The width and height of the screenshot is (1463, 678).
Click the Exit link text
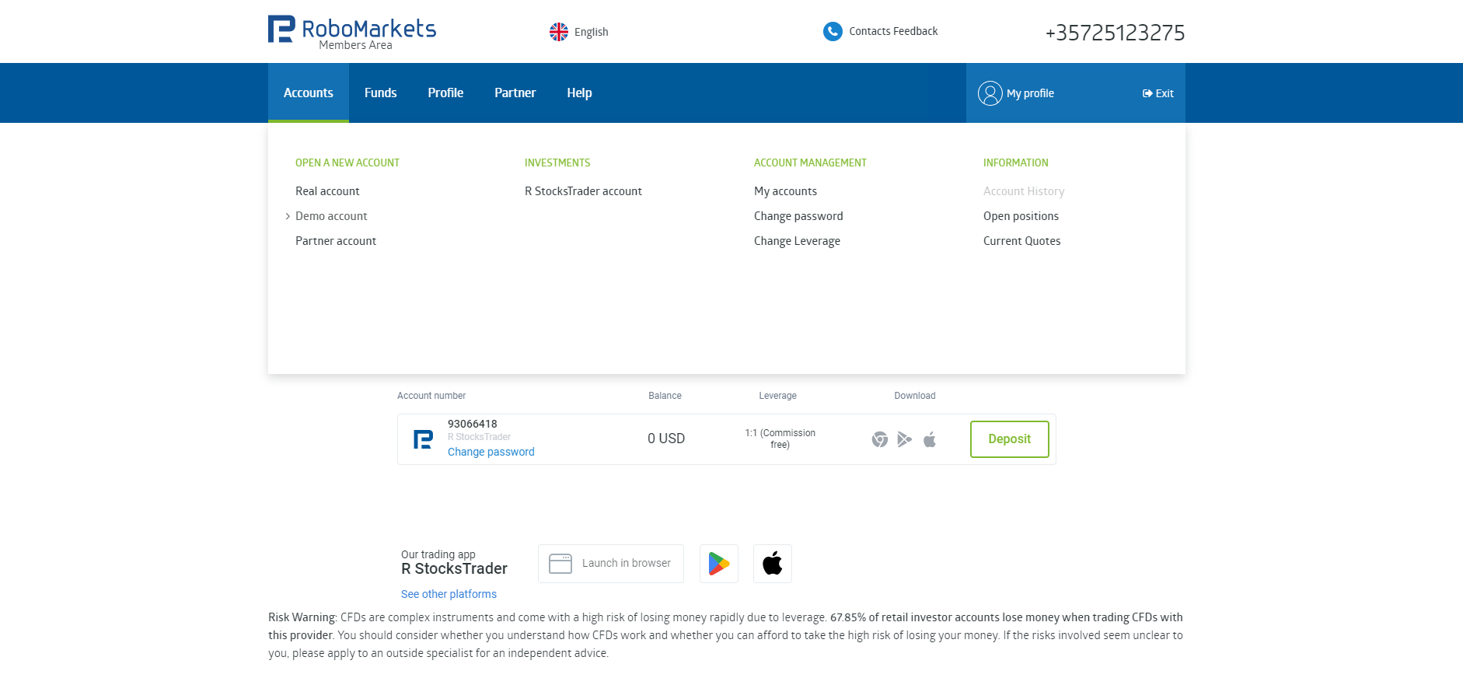(x=1164, y=93)
